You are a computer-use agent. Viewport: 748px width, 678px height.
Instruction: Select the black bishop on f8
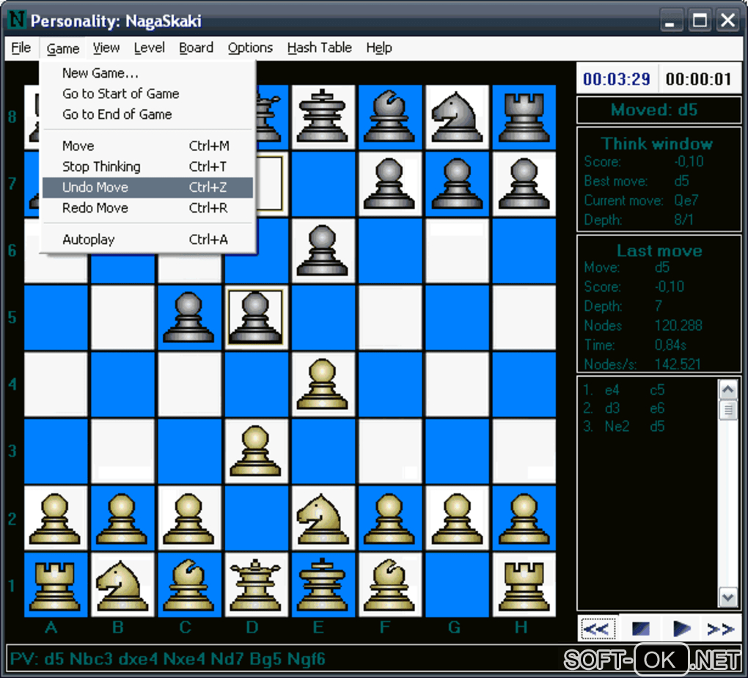tap(389, 117)
